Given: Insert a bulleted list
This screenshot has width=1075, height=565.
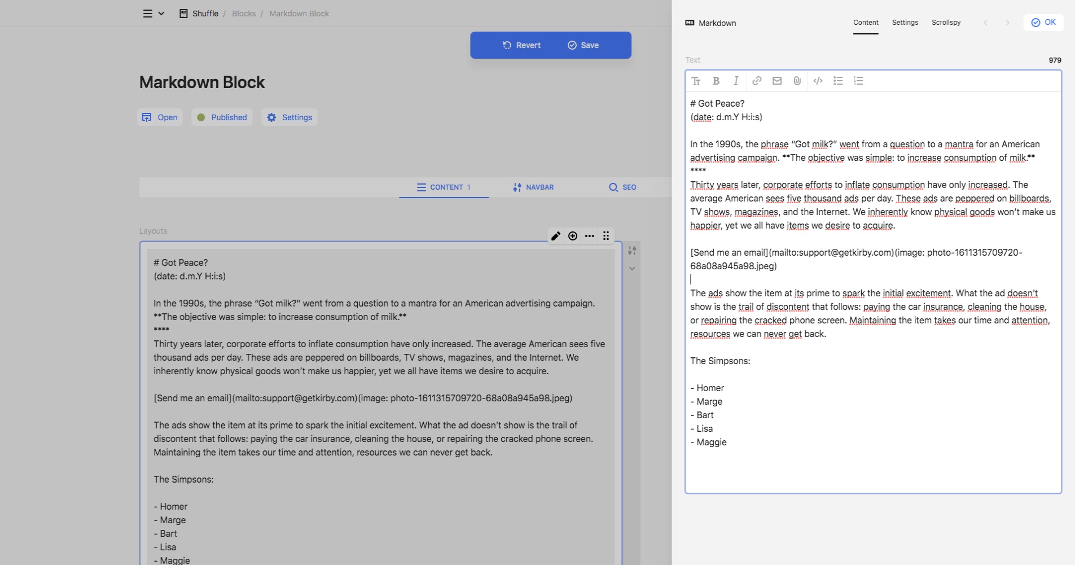Looking at the screenshot, I should 838,81.
